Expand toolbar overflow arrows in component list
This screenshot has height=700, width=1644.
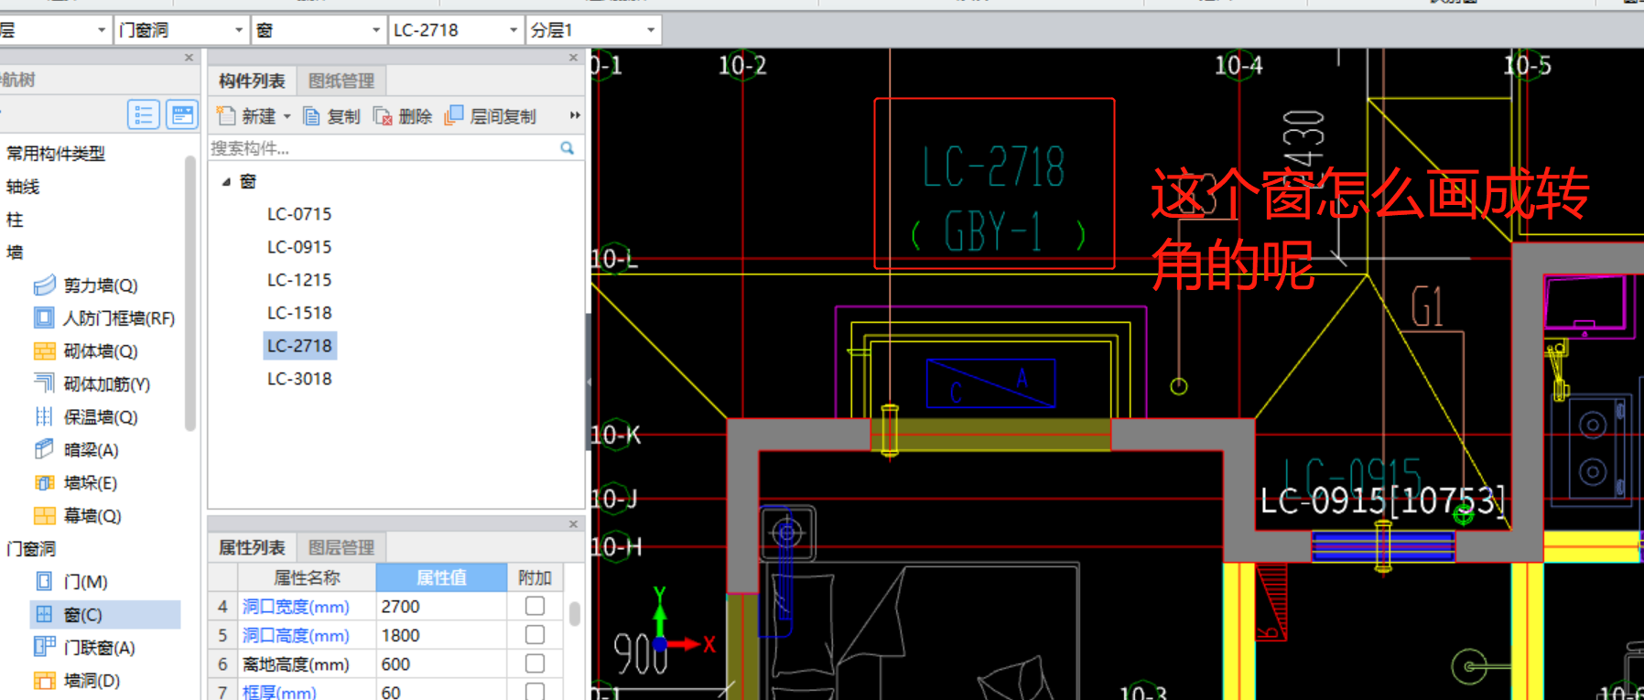click(x=575, y=115)
